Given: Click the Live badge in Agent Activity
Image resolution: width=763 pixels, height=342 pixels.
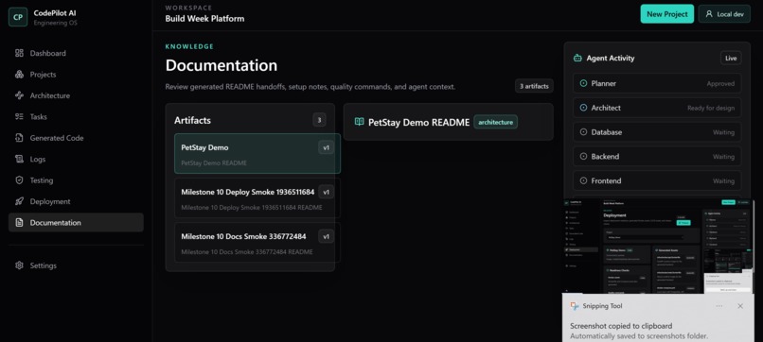Looking at the screenshot, I should click(731, 58).
